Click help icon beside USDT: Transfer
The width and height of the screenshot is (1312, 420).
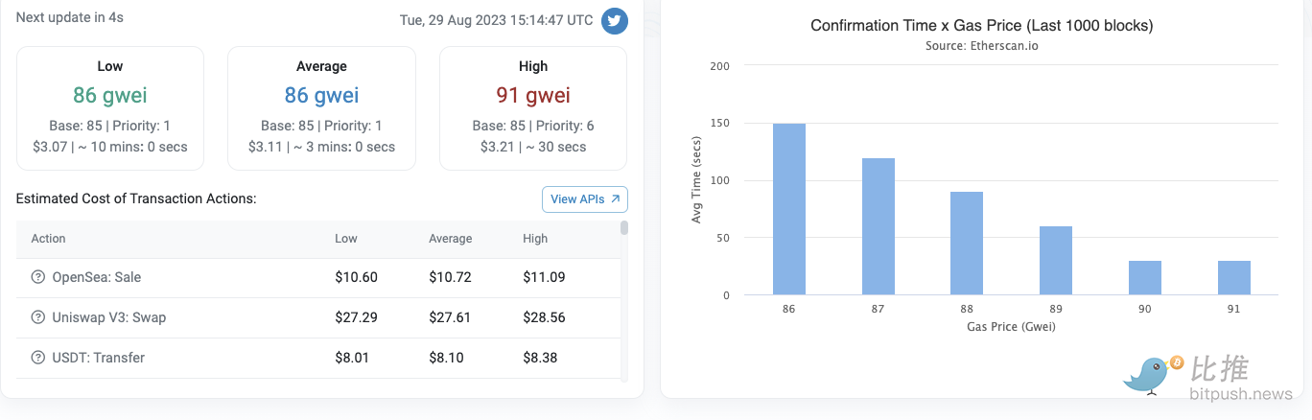coord(38,358)
